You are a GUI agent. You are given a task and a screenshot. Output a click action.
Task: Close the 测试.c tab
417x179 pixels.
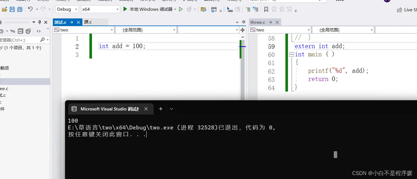(79, 22)
